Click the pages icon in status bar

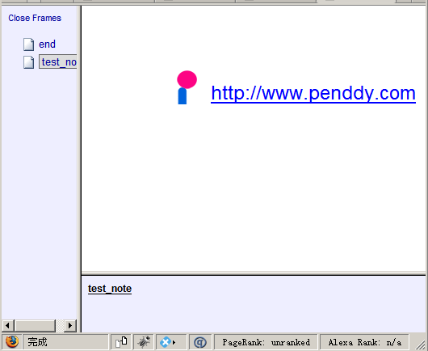[121, 342]
